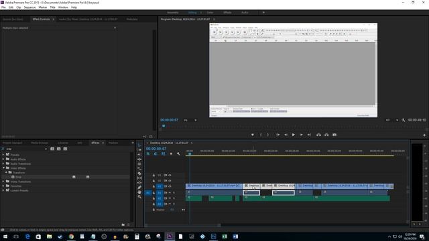Toggle track output eye for V3
Viewport: 429px width, 241px height.
pos(170,175)
